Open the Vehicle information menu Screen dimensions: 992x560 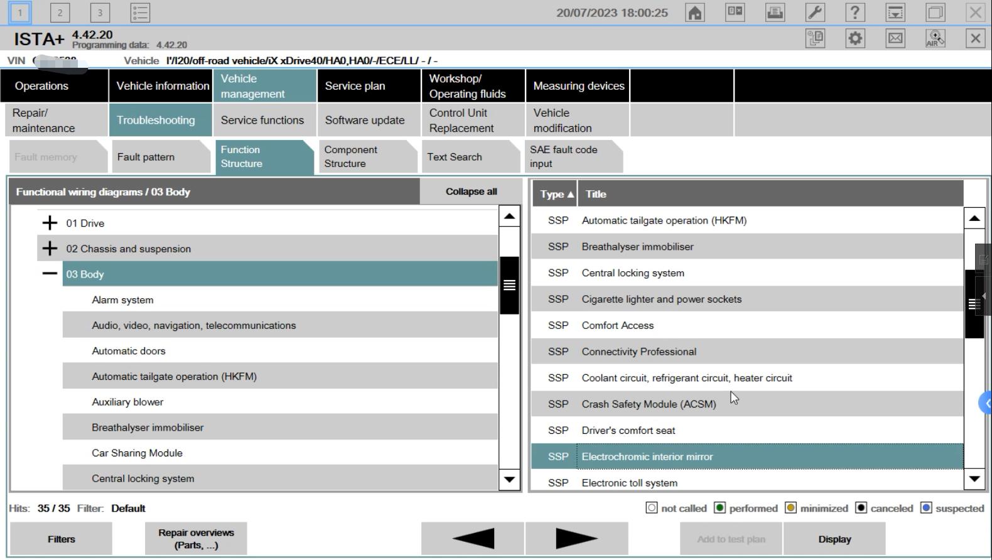(161, 86)
